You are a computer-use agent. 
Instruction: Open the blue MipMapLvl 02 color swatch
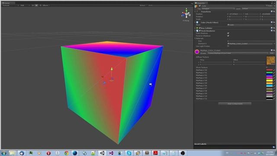click(x=269, y=75)
